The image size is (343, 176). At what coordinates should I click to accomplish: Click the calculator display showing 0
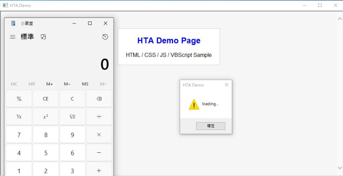[104, 65]
